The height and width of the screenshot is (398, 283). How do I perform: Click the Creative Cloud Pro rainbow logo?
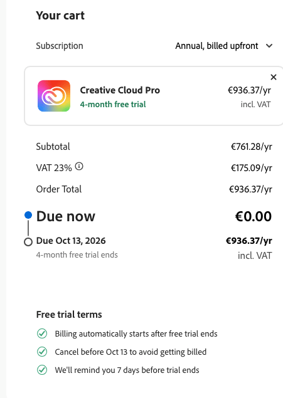pyautogui.click(x=54, y=96)
